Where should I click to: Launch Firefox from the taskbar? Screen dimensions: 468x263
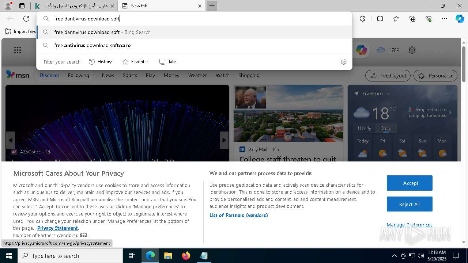pos(186,256)
